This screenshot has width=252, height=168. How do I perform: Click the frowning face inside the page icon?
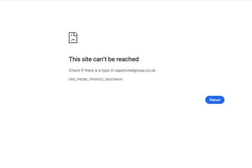(73, 38)
